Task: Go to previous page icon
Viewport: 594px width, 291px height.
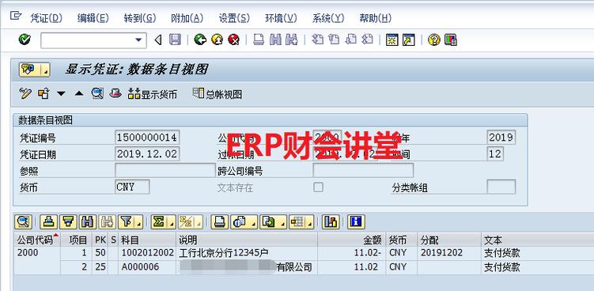Action: pos(334,40)
